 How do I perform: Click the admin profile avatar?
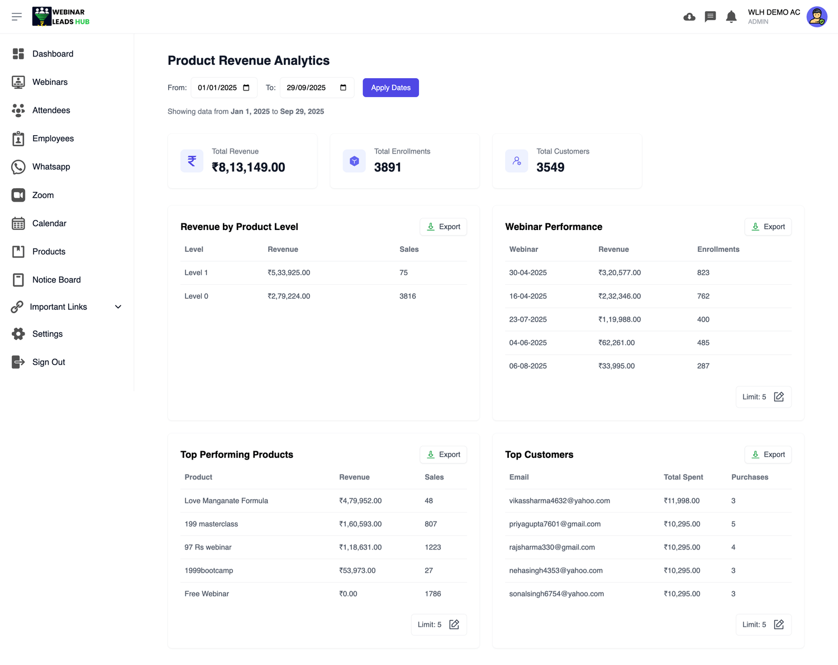pos(816,17)
